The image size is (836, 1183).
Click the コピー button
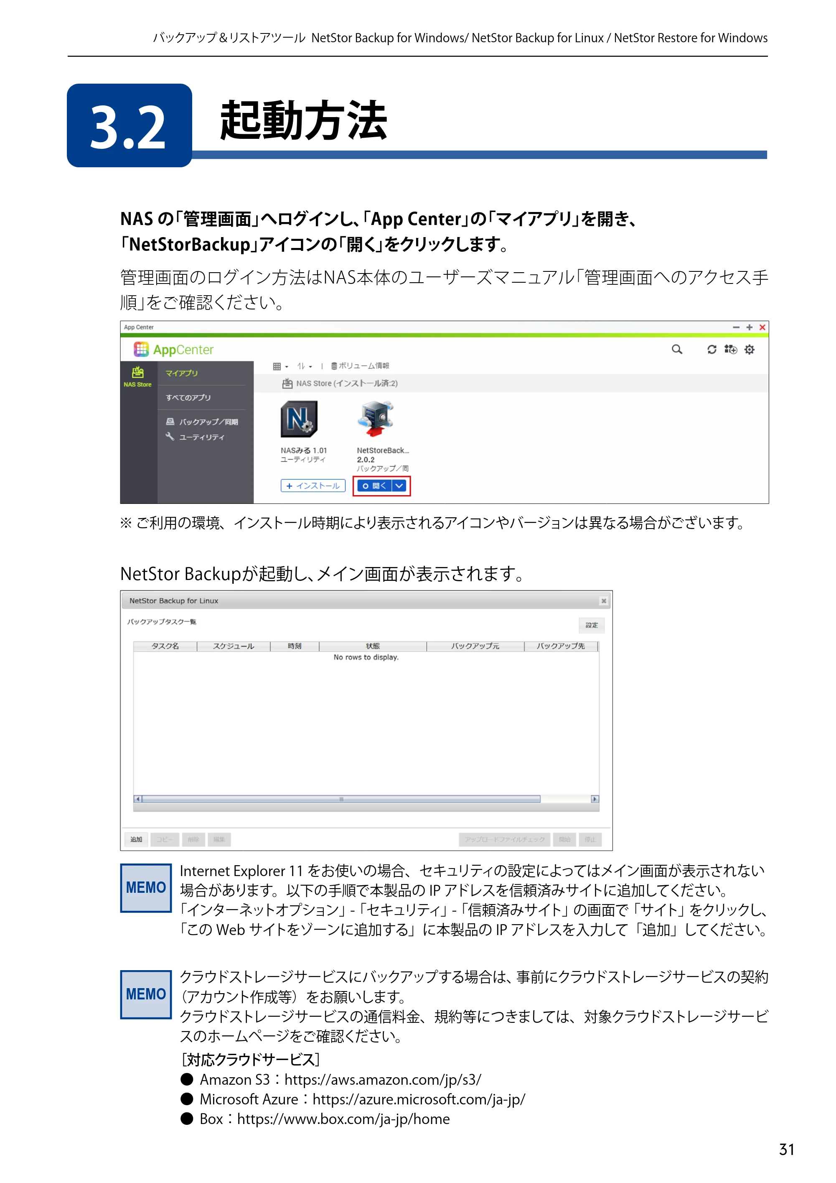[165, 839]
